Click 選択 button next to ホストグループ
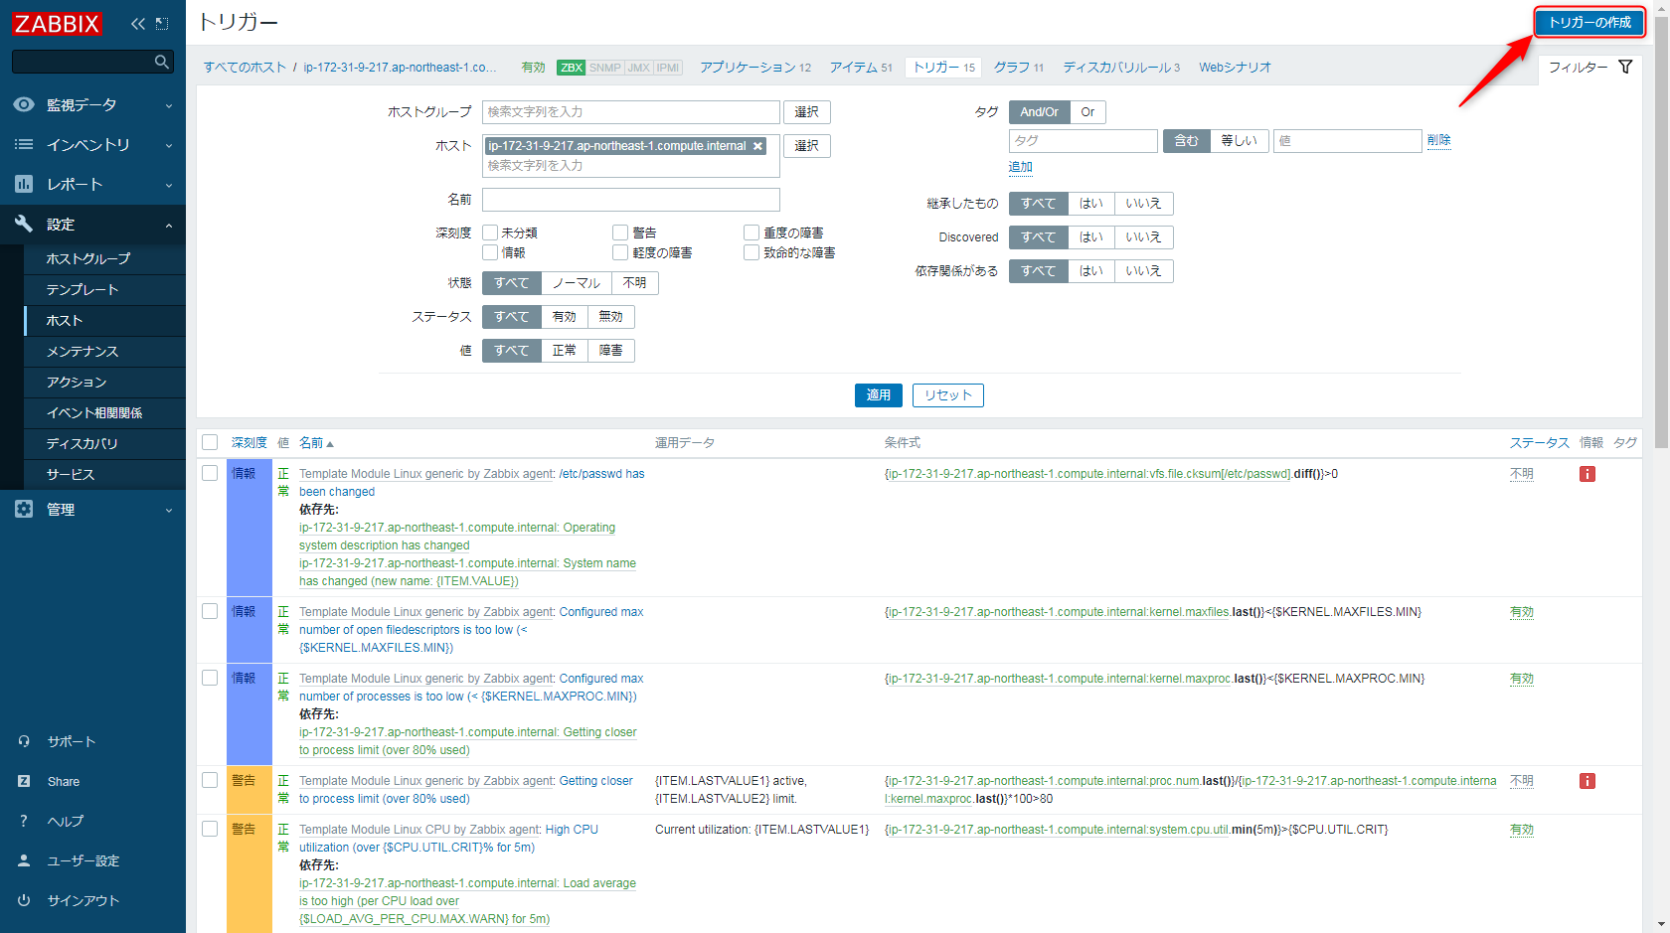This screenshot has height=933, width=1670. click(x=807, y=112)
